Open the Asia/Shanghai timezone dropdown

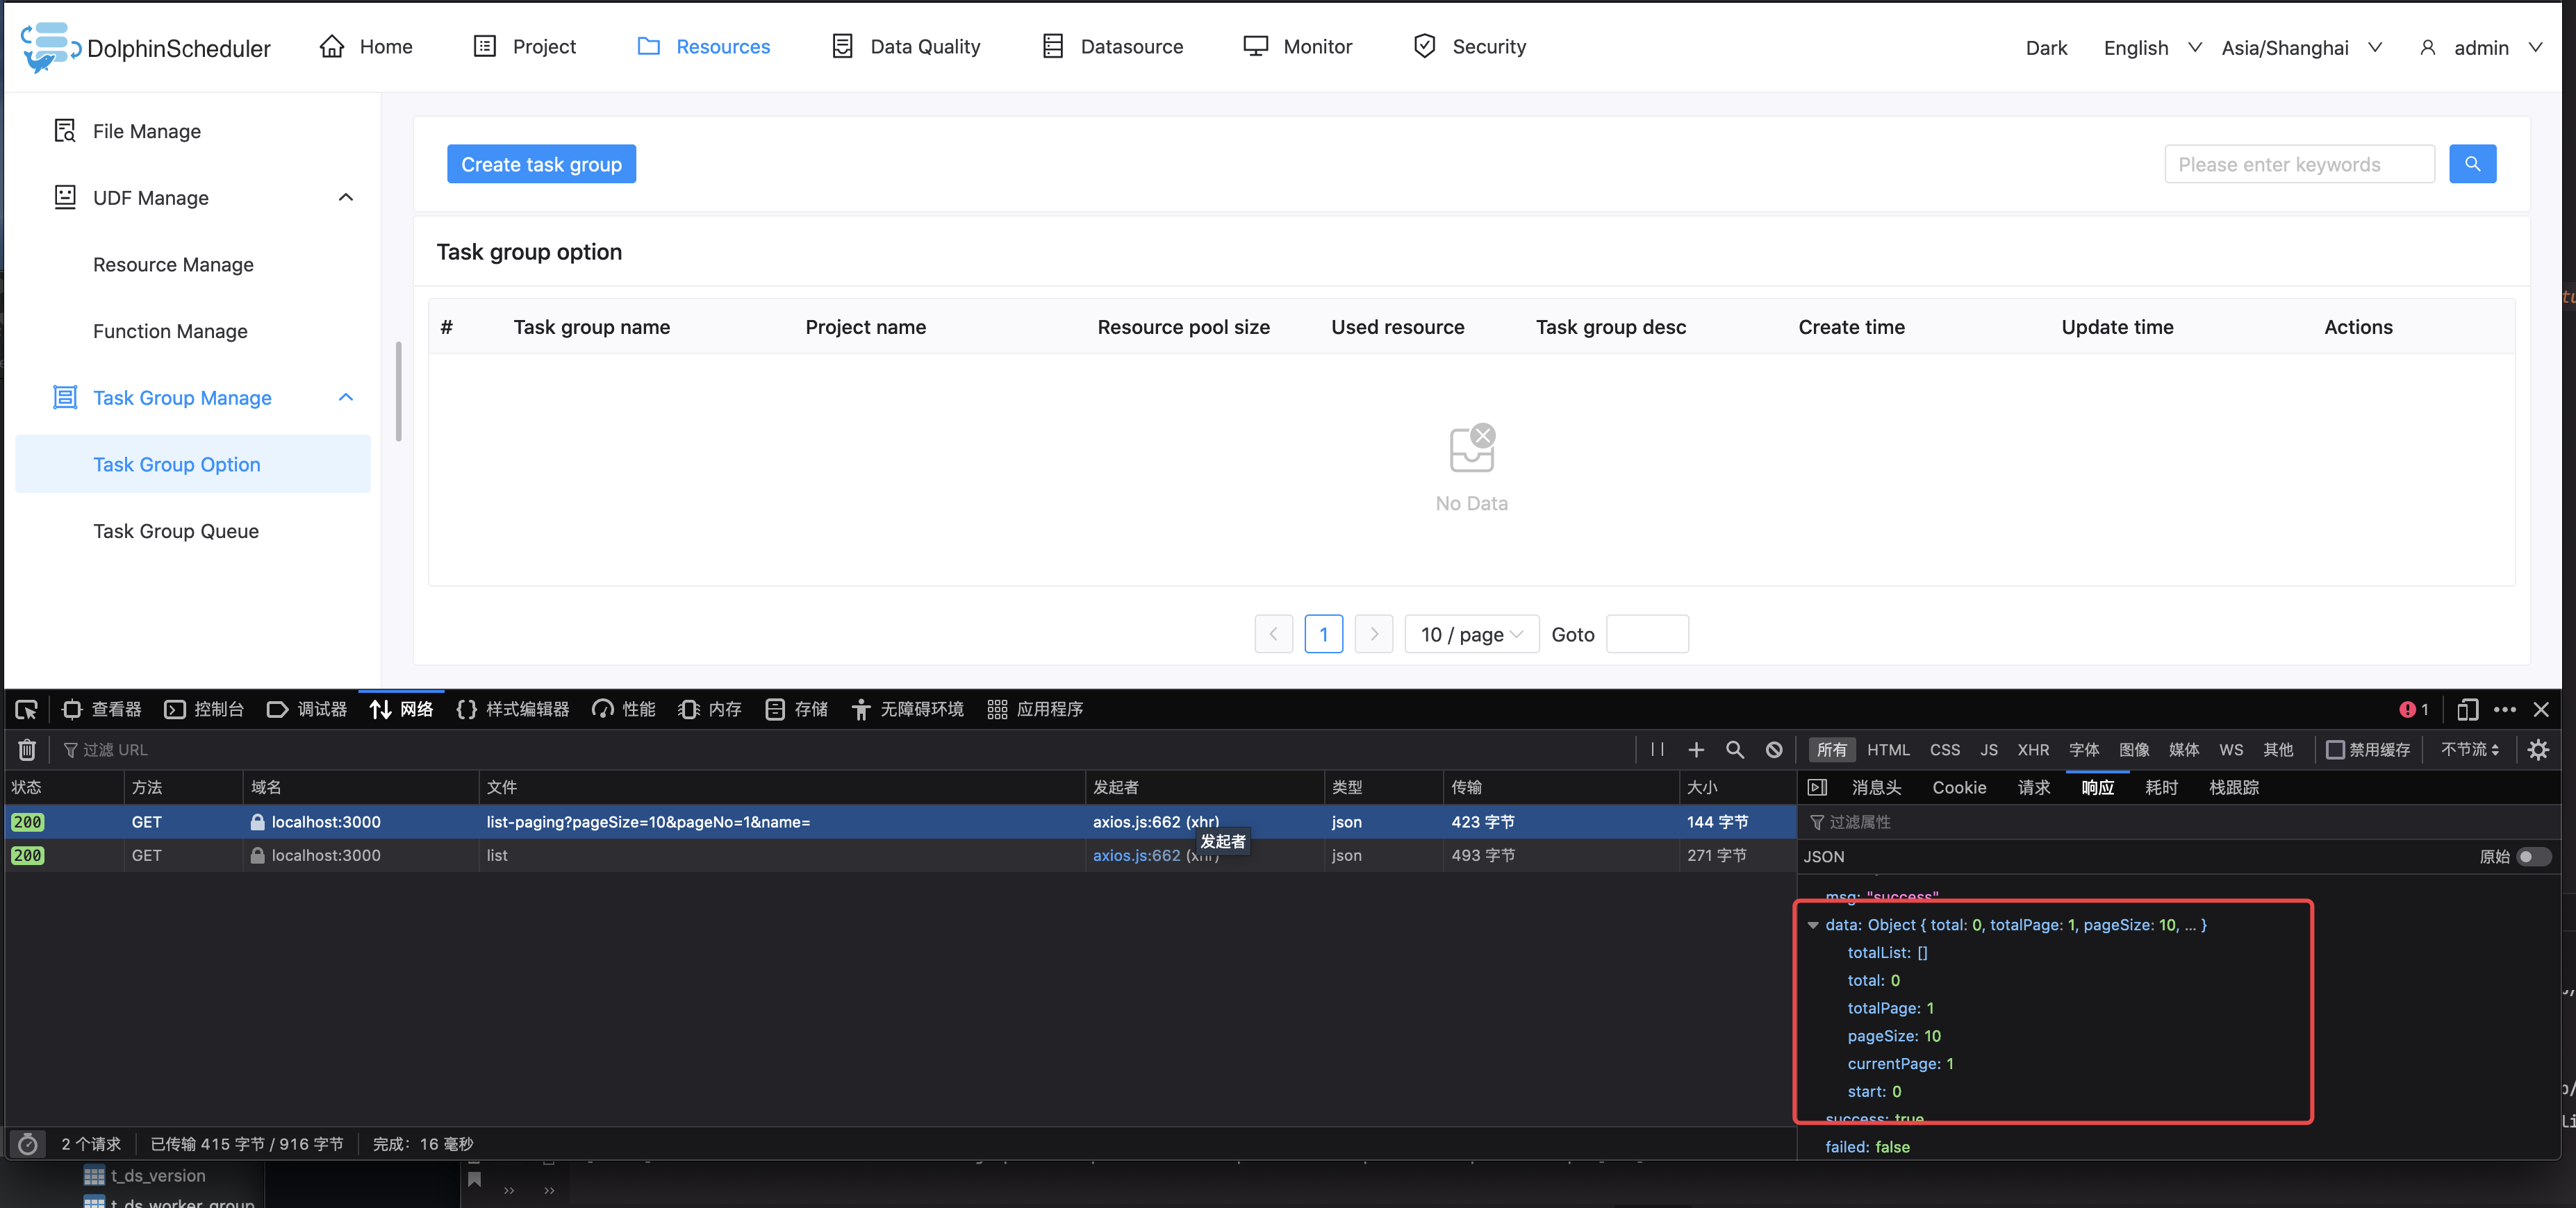tap(2301, 48)
